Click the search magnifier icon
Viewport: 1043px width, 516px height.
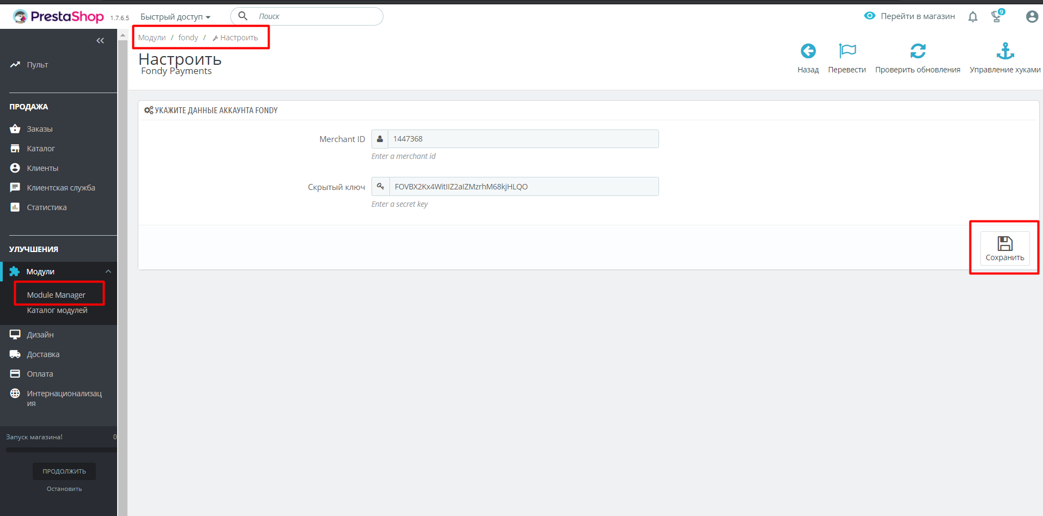coord(243,16)
